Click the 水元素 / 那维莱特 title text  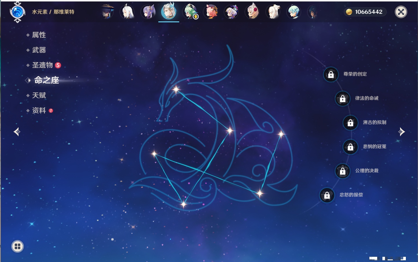[x=53, y=12]
